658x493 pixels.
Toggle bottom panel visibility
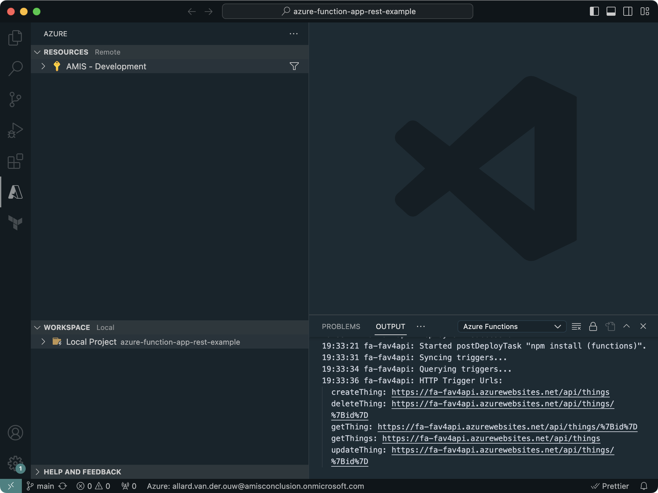coord(611,12)
